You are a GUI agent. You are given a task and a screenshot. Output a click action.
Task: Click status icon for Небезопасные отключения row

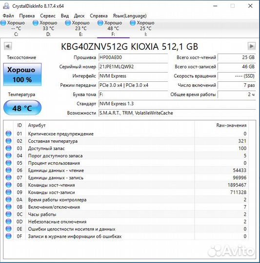(8, 222)
